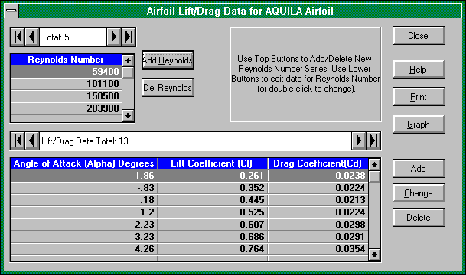Select Reynolds Number 150500
The height and width of the screenshot is (275, 466).
click(67, 96)
